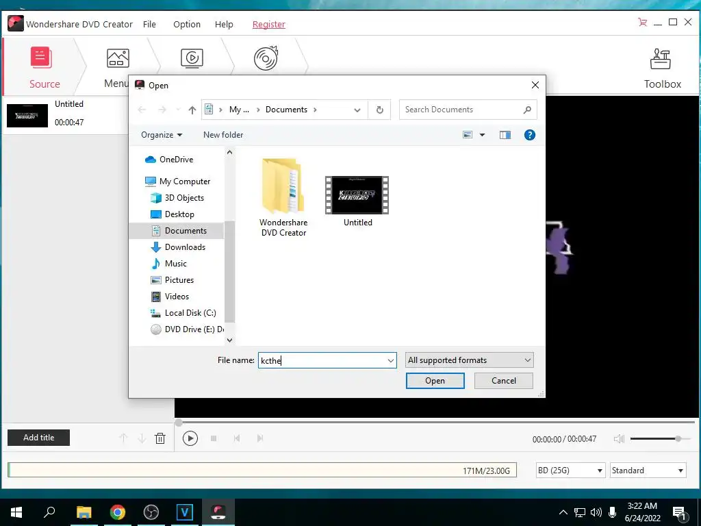The width and height of the screenshot is (701, 526).
Task: Select Documents in navigation pane
Action: [x=186, y=231]
